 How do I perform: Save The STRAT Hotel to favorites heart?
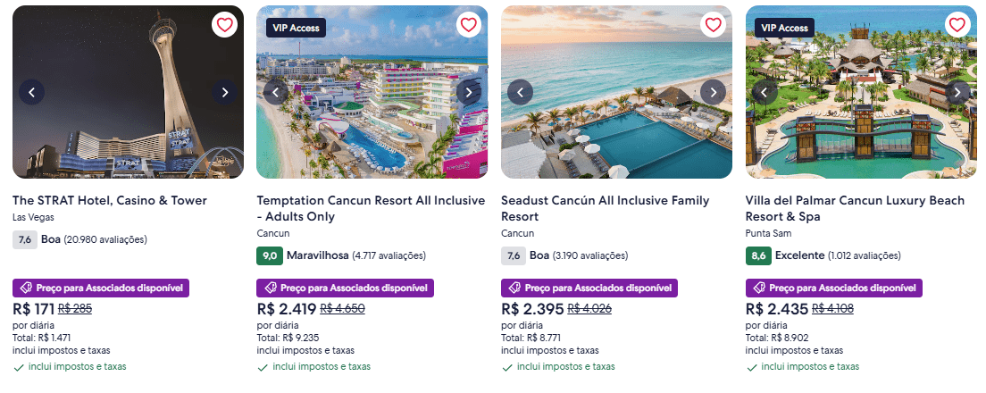pyautogui.click(x=224, y=25)
